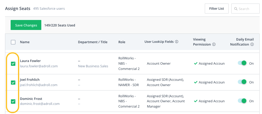Click the 149/220 Seats Used text
The width and height of the screenshot is (262, 114).
coord(60,25)
